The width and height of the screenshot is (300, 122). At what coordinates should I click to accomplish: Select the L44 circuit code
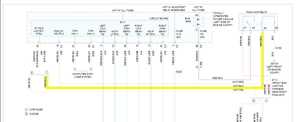(141, 53)
